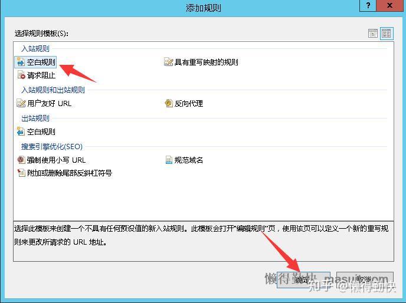Click the 取消 cancel button
This screenshot has height=303, width=406.
pyautogui.click(x=365, y=279)
